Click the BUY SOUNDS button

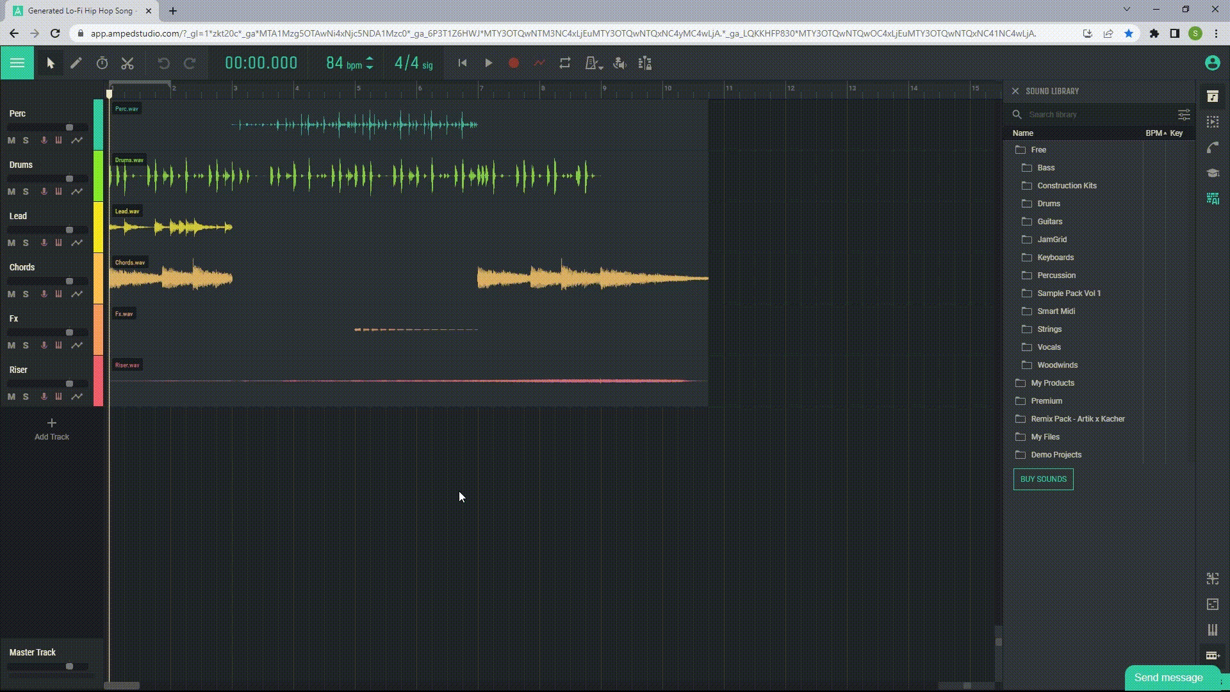point(1044,479)
